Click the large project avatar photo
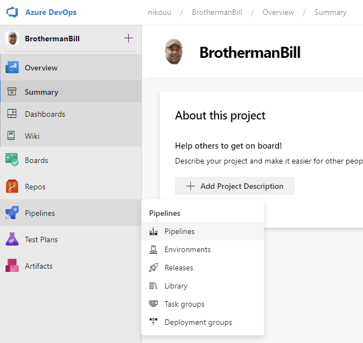Image resolution: width=363 pixels, height=343 pixels. tap(174, 51)
